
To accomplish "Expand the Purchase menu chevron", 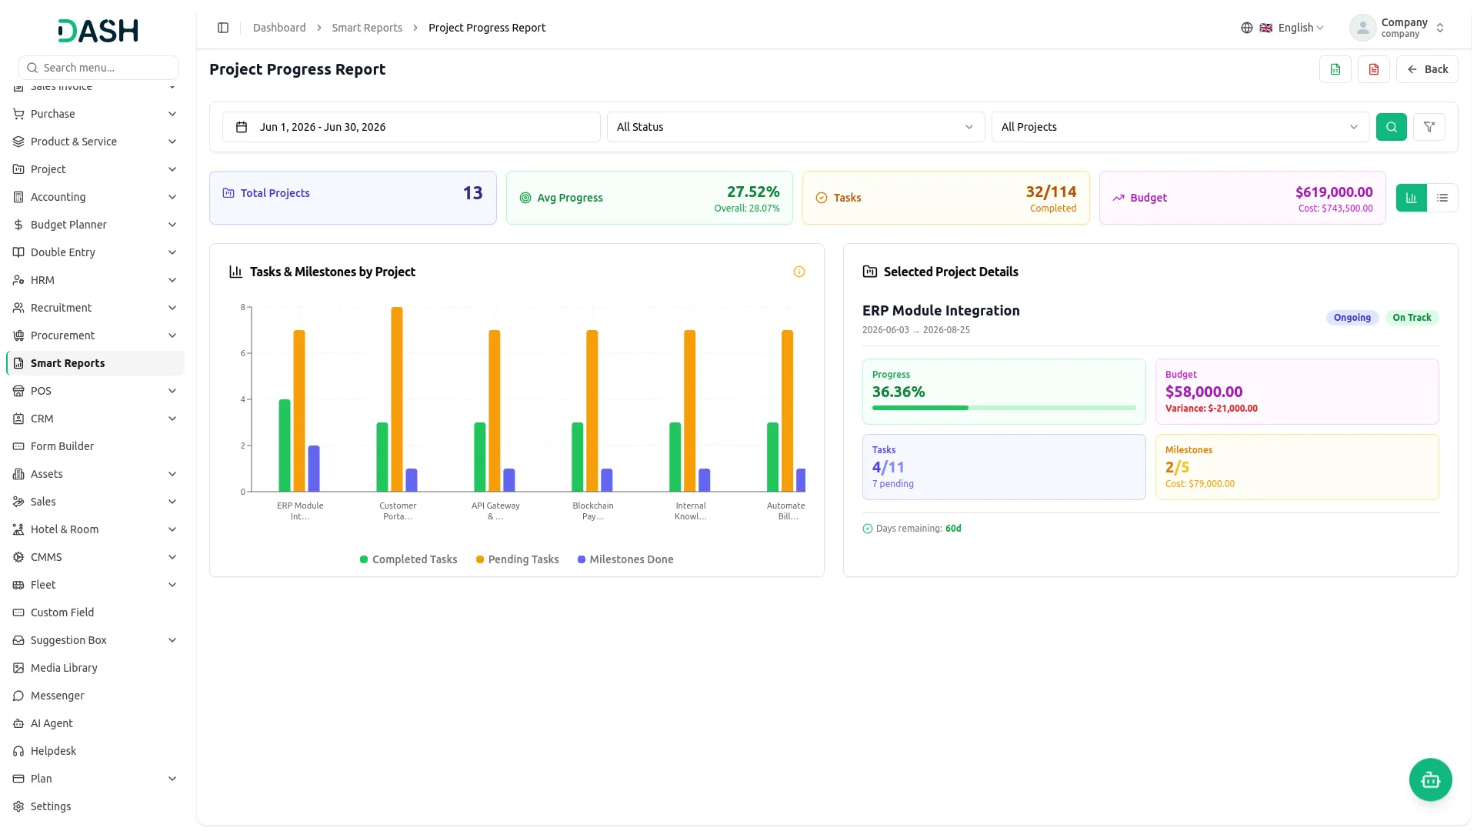I will coord(172,114).
